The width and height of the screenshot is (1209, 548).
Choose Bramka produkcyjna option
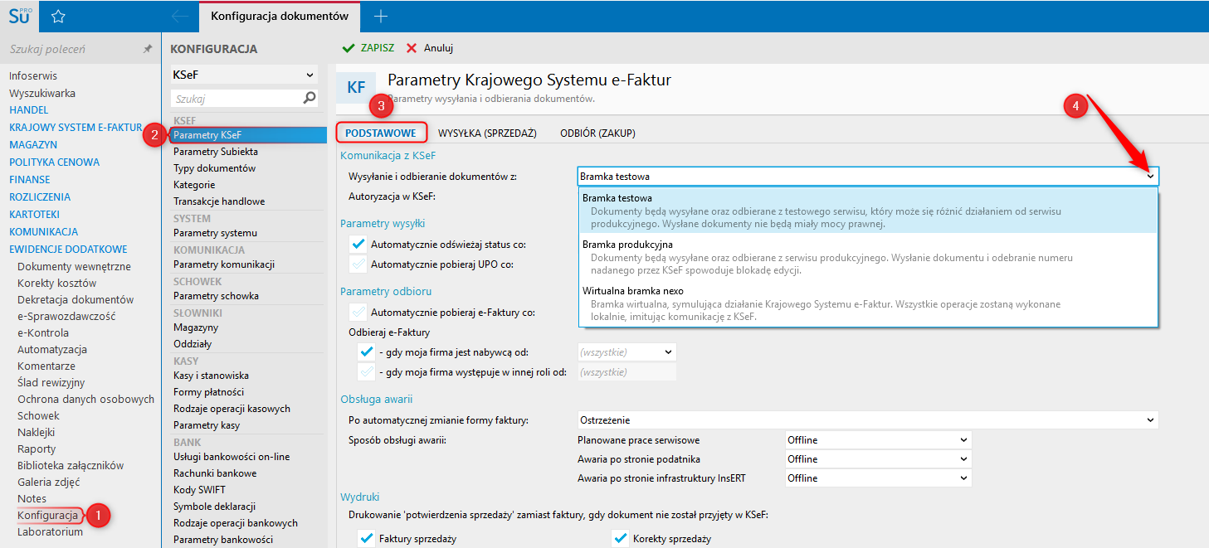coord(868,257)
